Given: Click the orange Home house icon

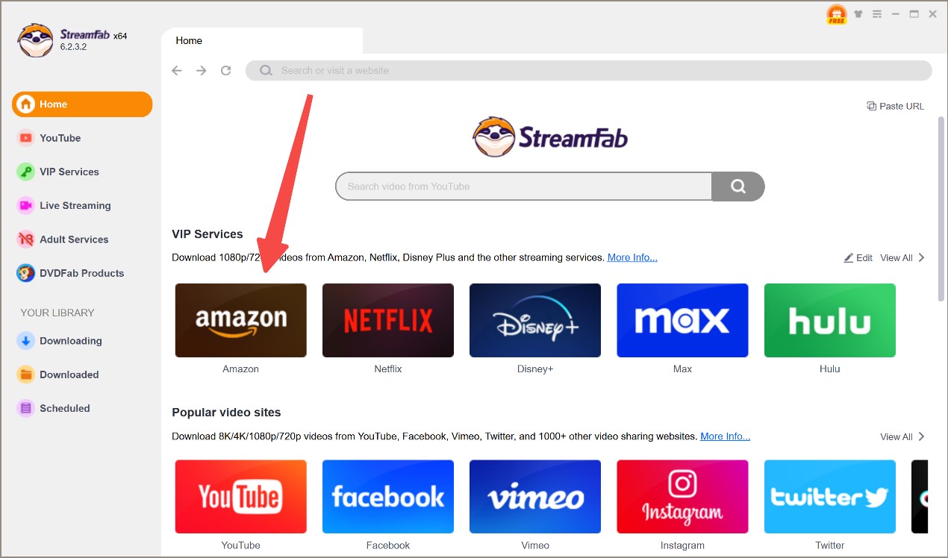Looking at the screenshot, I should (x=26, y=104).
